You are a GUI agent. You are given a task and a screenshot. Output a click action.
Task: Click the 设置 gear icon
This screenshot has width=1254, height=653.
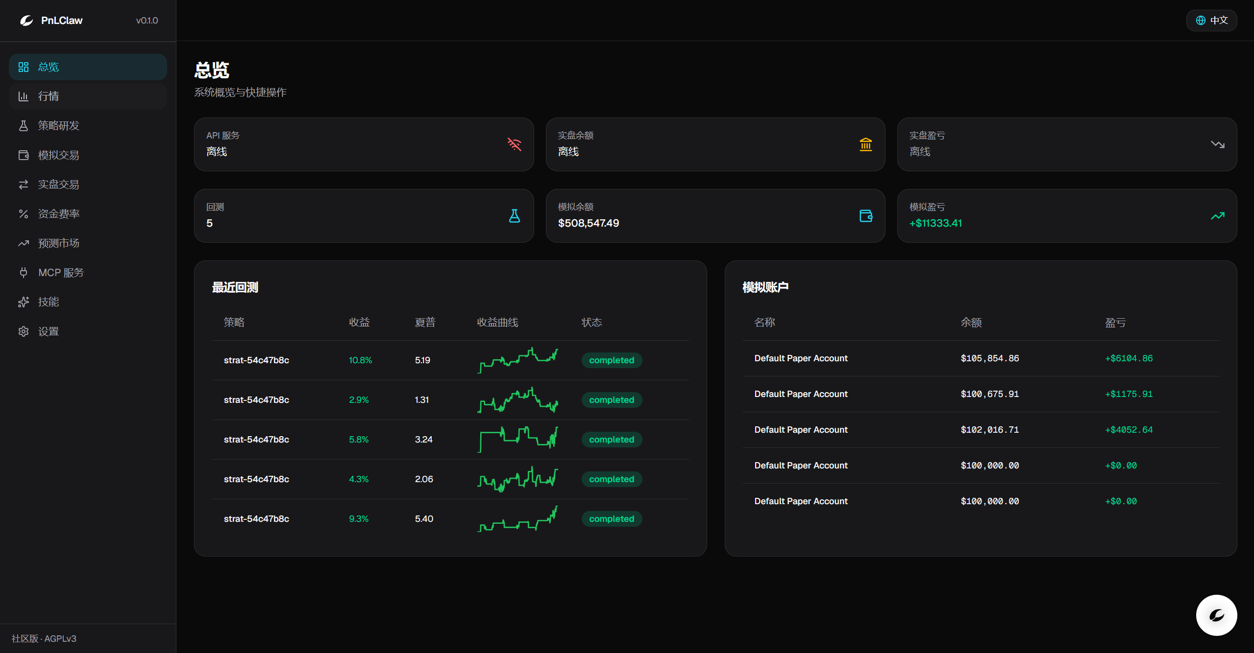[x=24, y=331]
